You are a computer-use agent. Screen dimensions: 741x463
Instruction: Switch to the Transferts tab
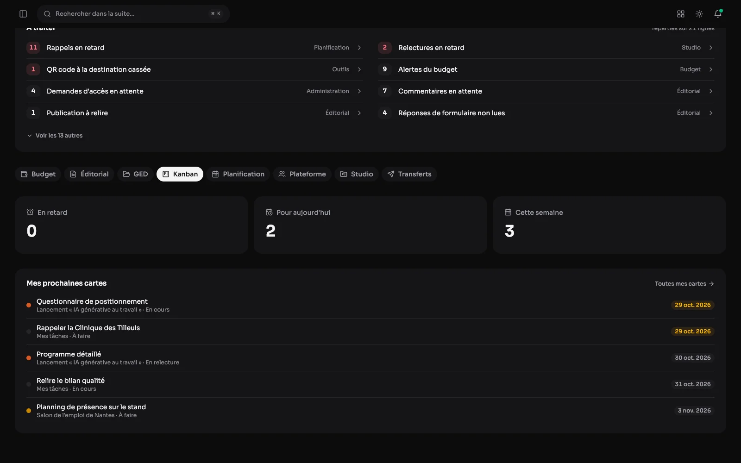pyautogui.click(x=409, y=174)
